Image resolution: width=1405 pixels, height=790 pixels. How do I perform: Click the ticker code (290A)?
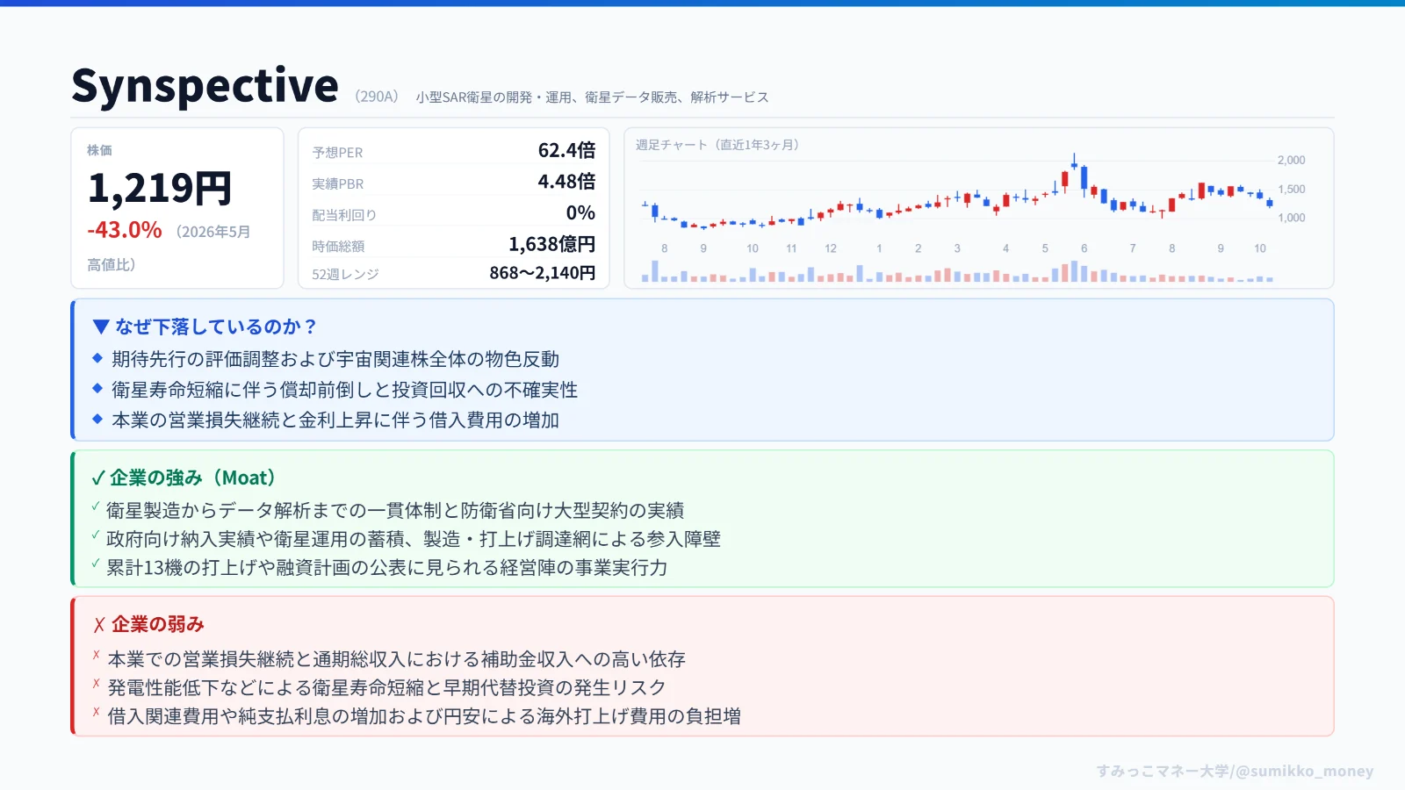click(x=377, y=97)
